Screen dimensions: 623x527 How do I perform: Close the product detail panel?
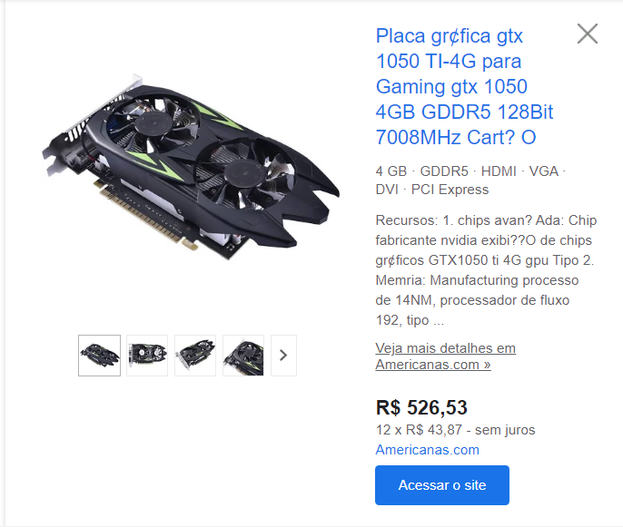coord(588,34)
